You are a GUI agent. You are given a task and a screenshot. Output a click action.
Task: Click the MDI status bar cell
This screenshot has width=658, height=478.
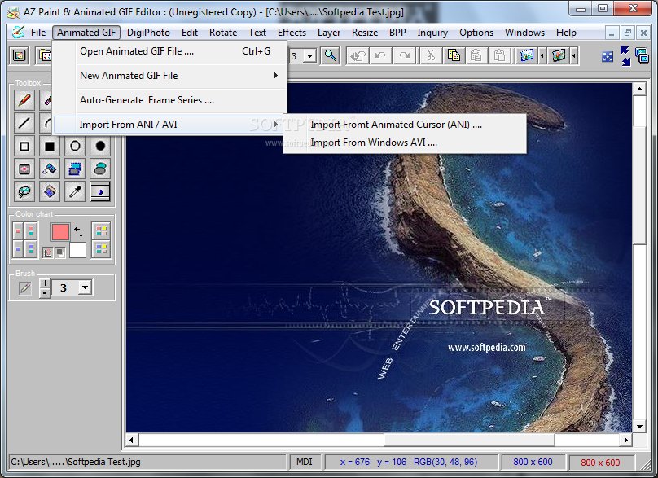point(305,462)
